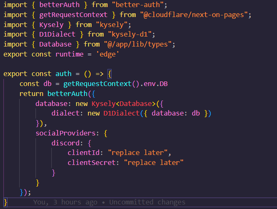Viewport: 277px width, 209px height.
Task: Click the clientSecret key
Action: point(92,162)
